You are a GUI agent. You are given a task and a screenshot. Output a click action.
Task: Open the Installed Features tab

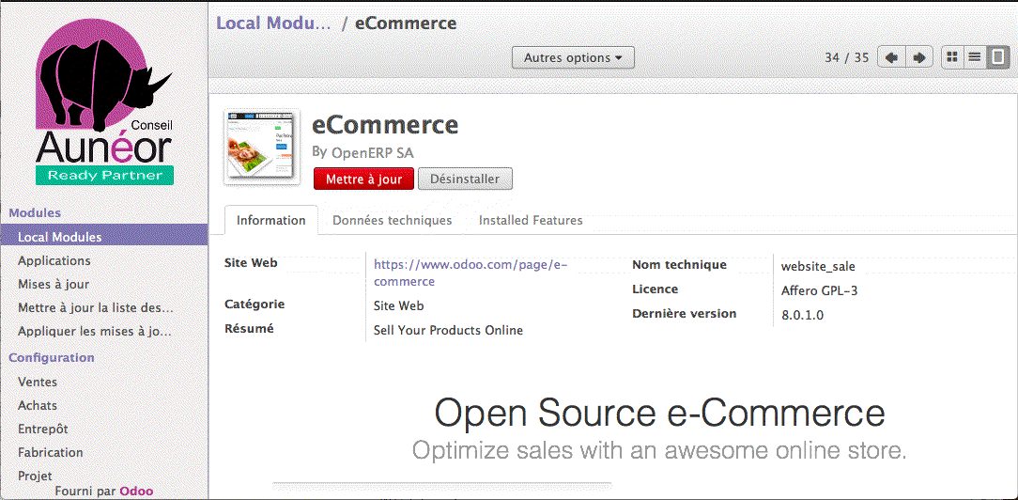click(x=531, y=221)
